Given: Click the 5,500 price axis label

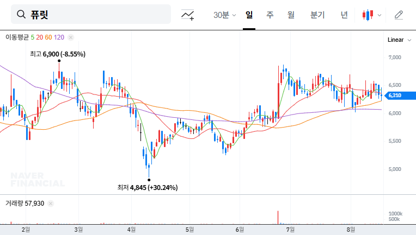Looking at the screenshot, I should (x=395, y=141).
